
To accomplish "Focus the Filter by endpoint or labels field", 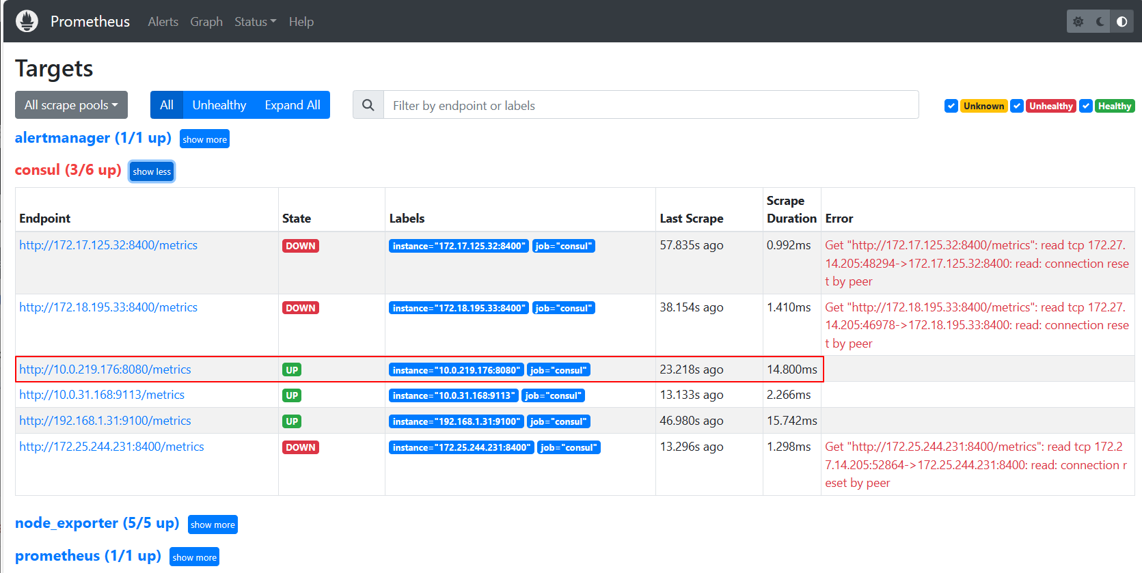I will [651, 105].
